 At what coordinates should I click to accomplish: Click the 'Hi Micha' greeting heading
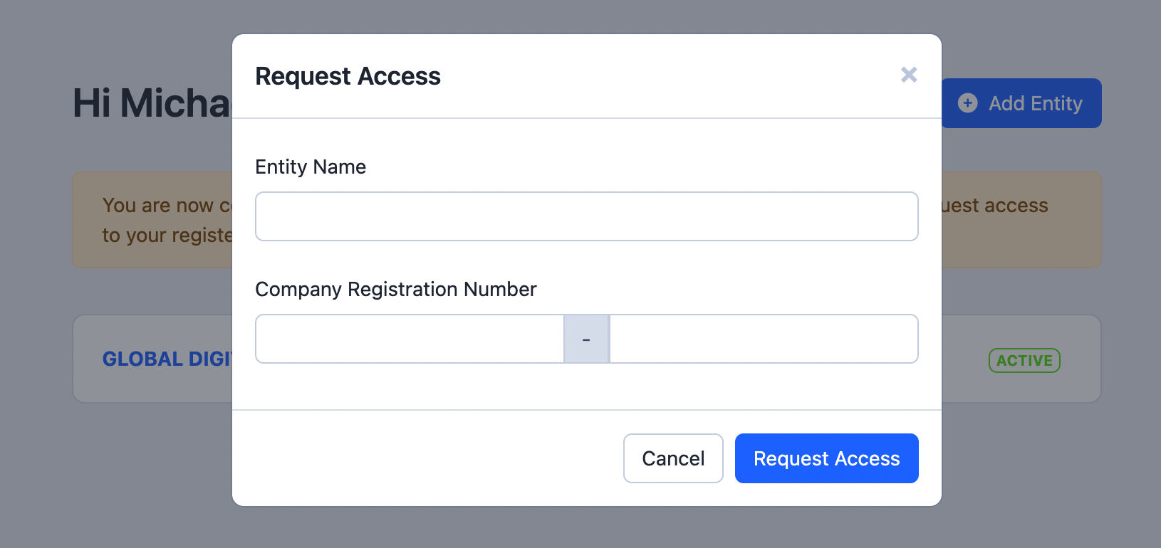[x=152, y=103]
